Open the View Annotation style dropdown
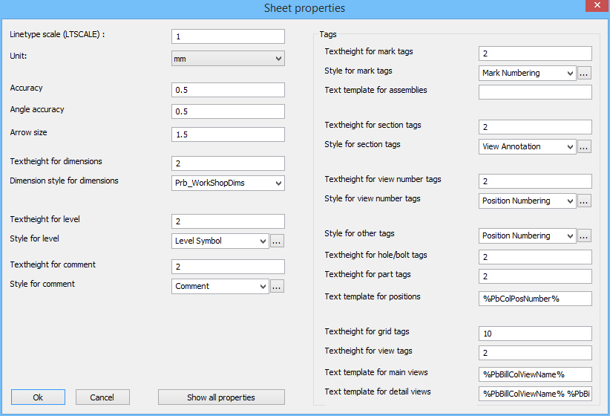The height and width of the screenshot is (416, 610). 527,146
